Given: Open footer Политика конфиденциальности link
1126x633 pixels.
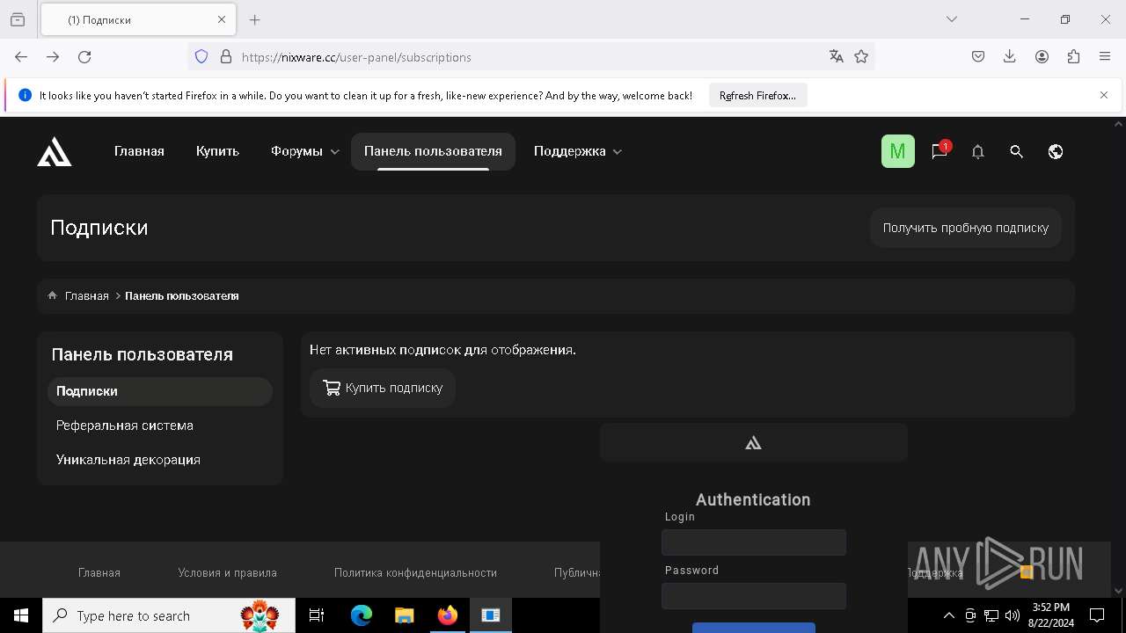Looking at the screenshot, I should 415,572.
